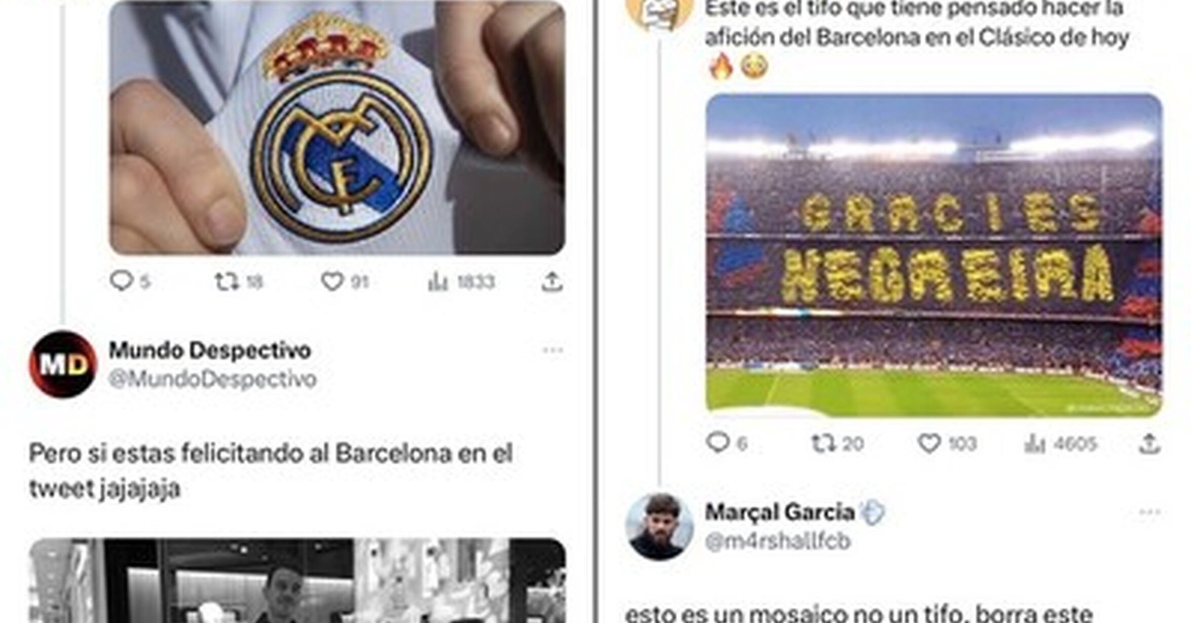The image size is (1191, 623).
Task: Open the Mundo Despectivo profile avatar
Action: coord(63,364)
